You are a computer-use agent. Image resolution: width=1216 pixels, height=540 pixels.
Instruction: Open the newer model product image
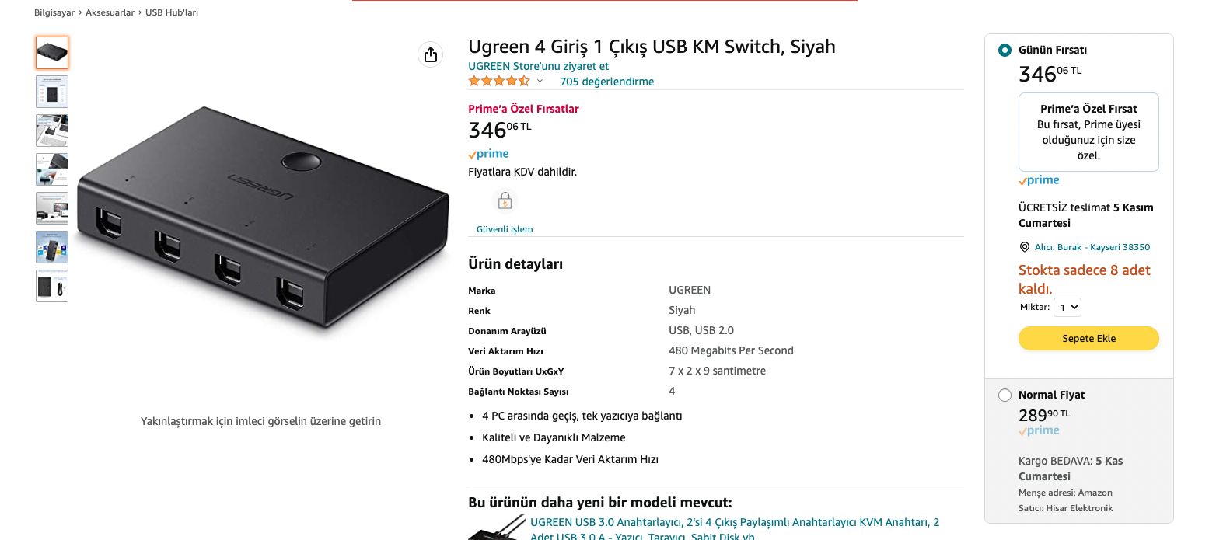(x=497, y=528)
